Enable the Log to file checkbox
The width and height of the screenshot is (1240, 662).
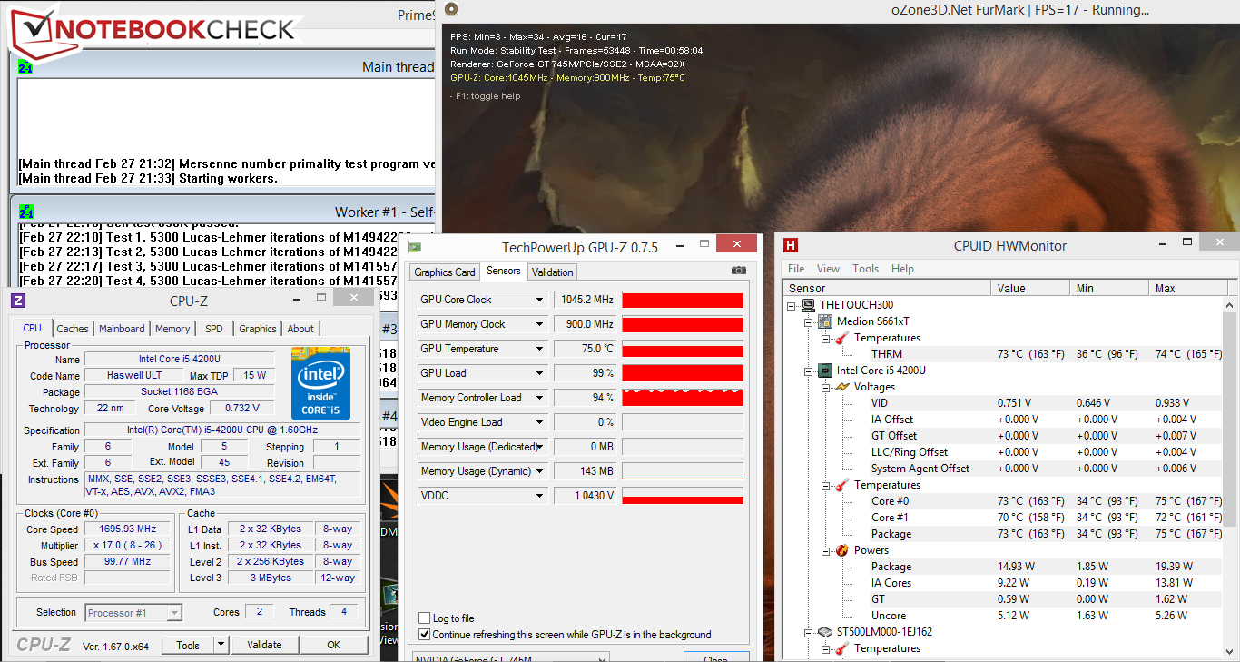425,618
